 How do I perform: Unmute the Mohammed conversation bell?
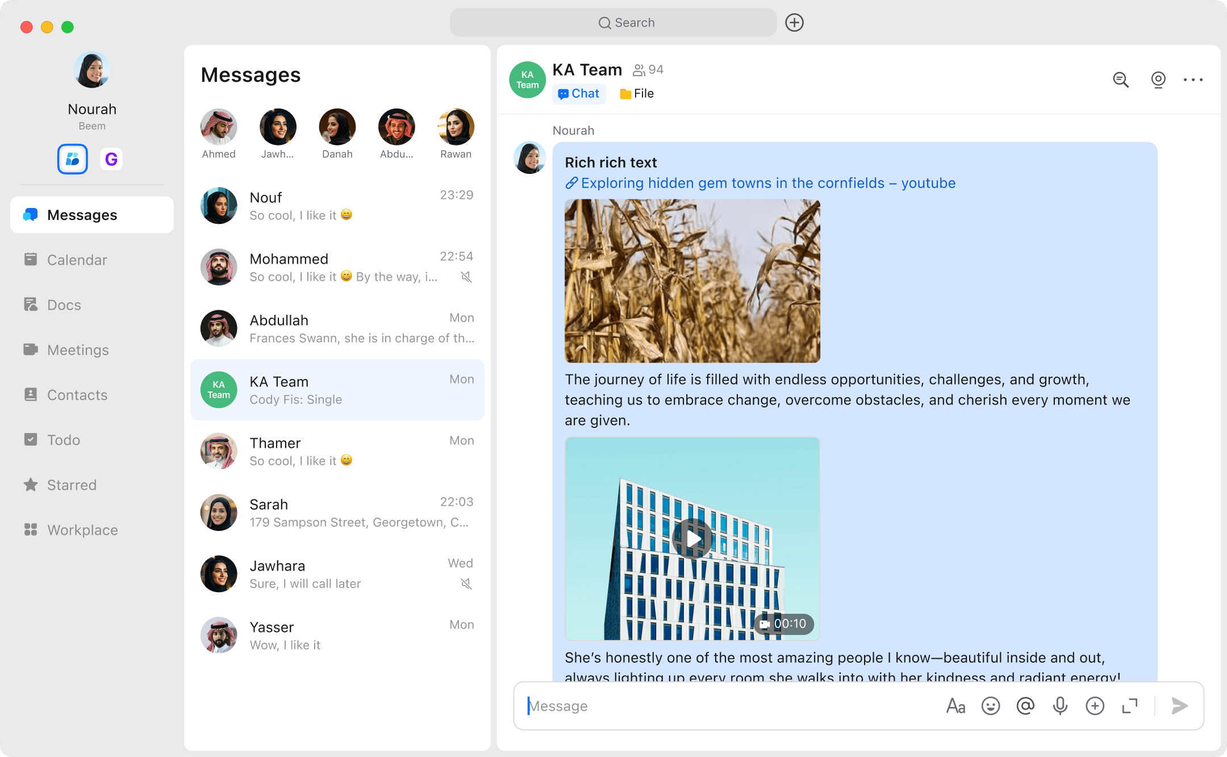[466, 277]
